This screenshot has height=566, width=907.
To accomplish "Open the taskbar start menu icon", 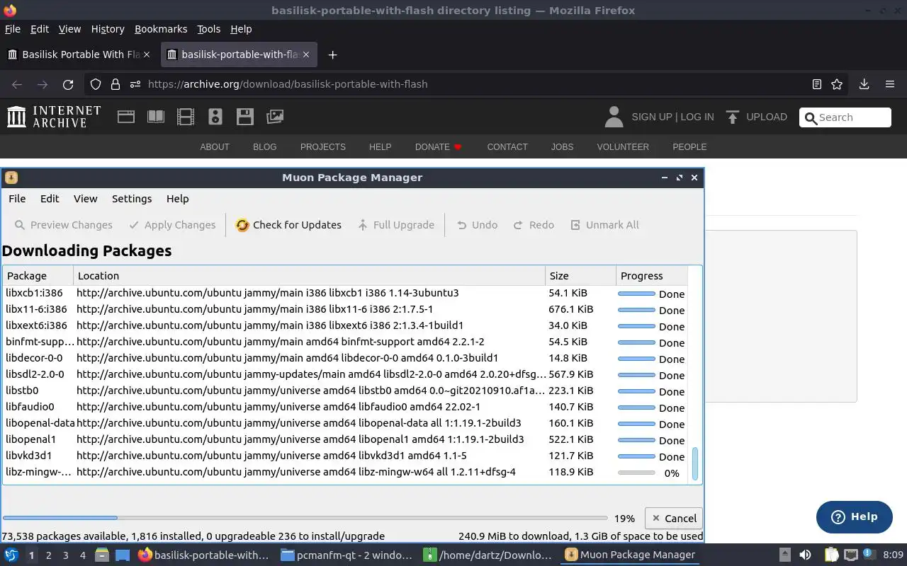I will (x=11, y=555).
